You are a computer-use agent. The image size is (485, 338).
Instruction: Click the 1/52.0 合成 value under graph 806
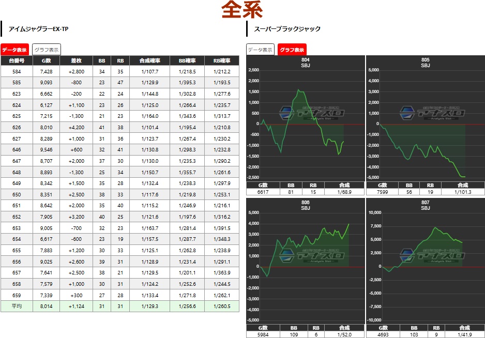click(x=344, y=334)
